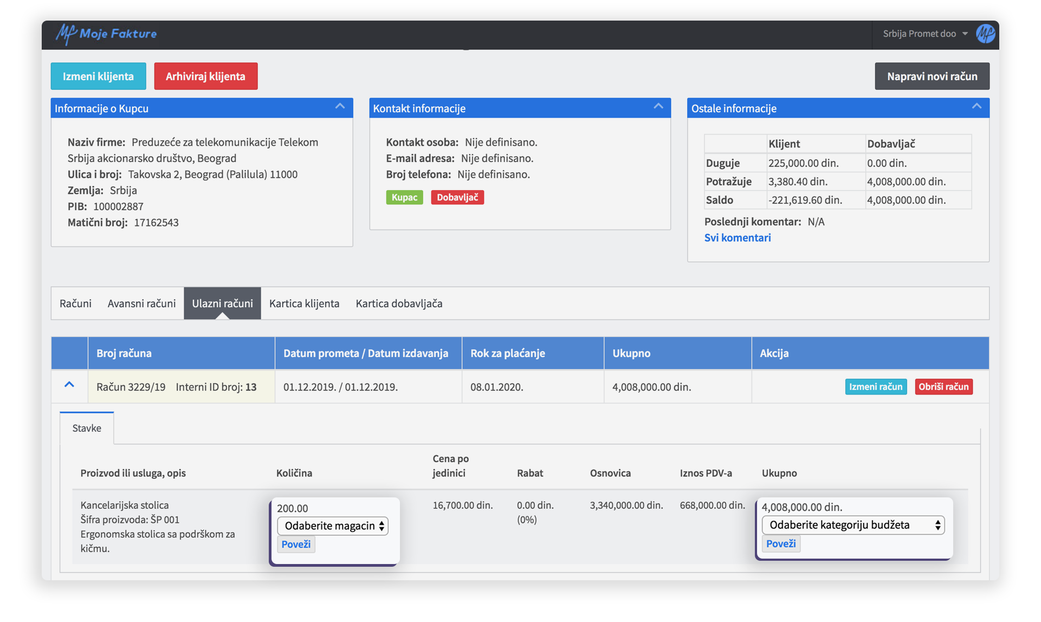Collapse the Račun 3229/19 row chevron
Image resolution: width=1041 pixels, height=622 pixels.
(69, 385)
